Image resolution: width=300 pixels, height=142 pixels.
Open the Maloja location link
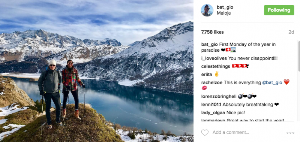pyautogui.click(x=223, y=13)
